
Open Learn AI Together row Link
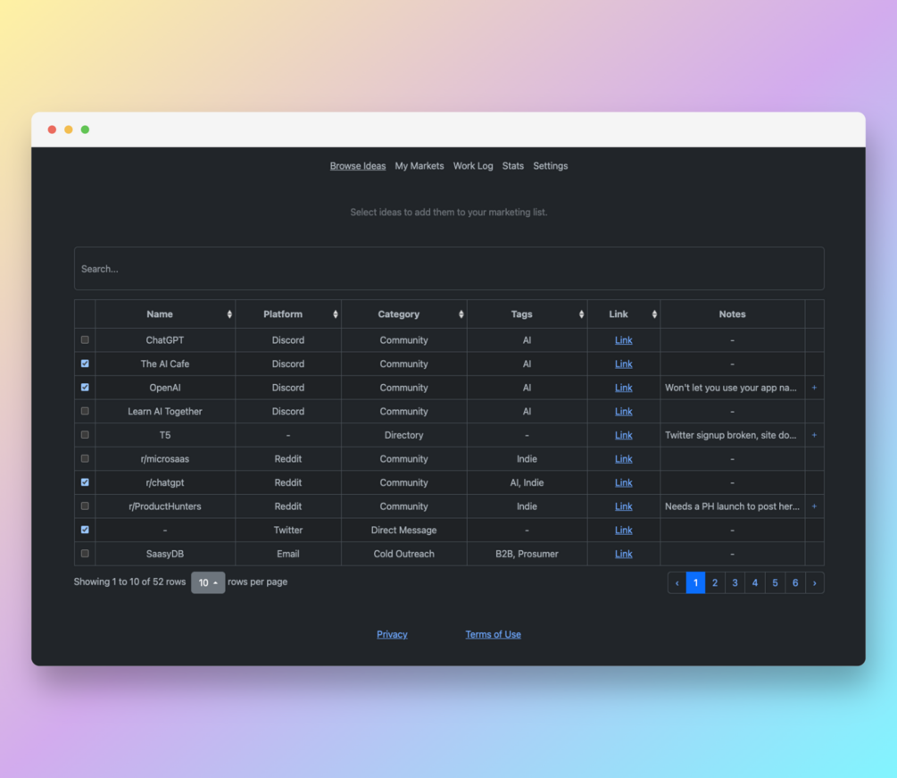point(624,412)
